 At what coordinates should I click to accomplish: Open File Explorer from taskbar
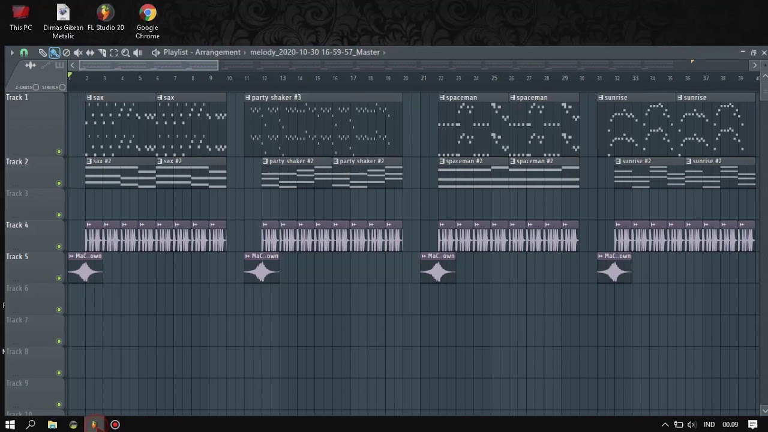[52, 425]
